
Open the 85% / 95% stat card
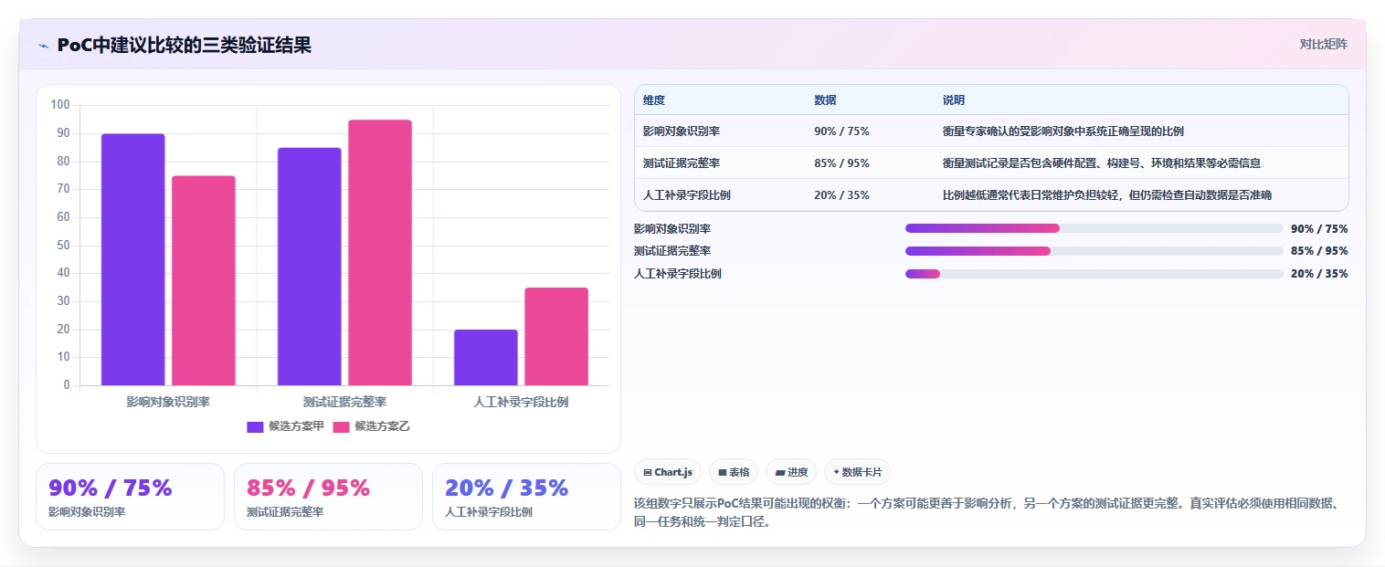(328, 497)
